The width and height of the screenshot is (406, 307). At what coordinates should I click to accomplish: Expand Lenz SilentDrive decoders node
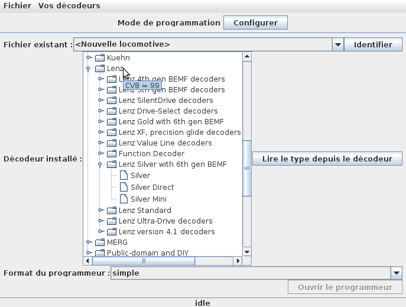click(100, 100)
